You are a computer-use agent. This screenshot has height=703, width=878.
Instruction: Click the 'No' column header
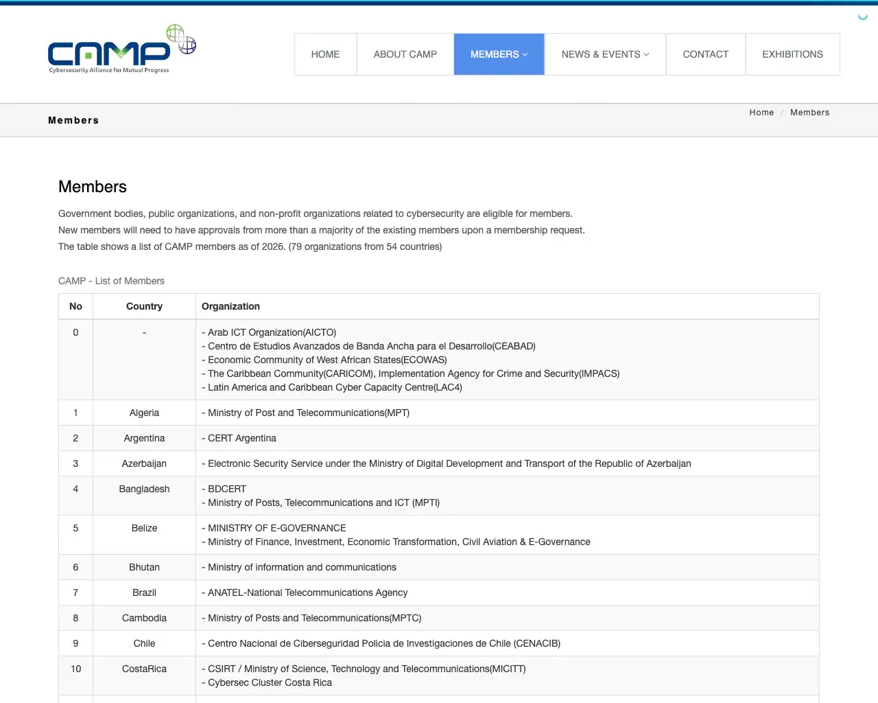point(75,306)
